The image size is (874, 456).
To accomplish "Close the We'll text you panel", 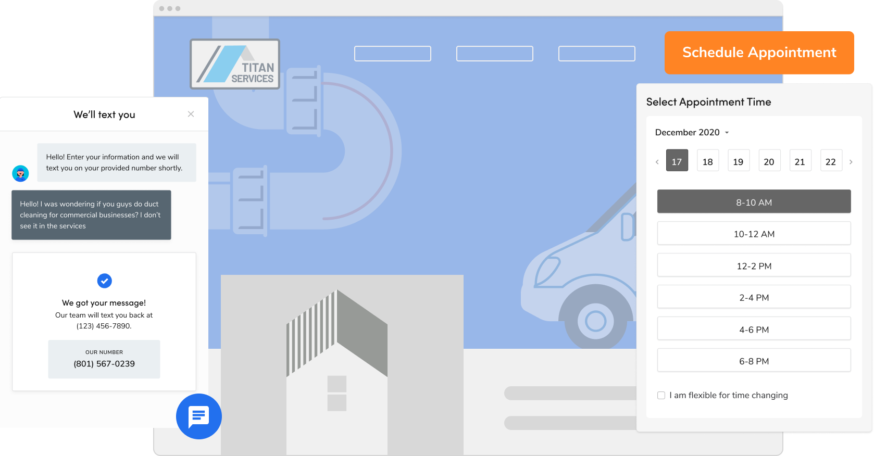I will click(191, 114).
